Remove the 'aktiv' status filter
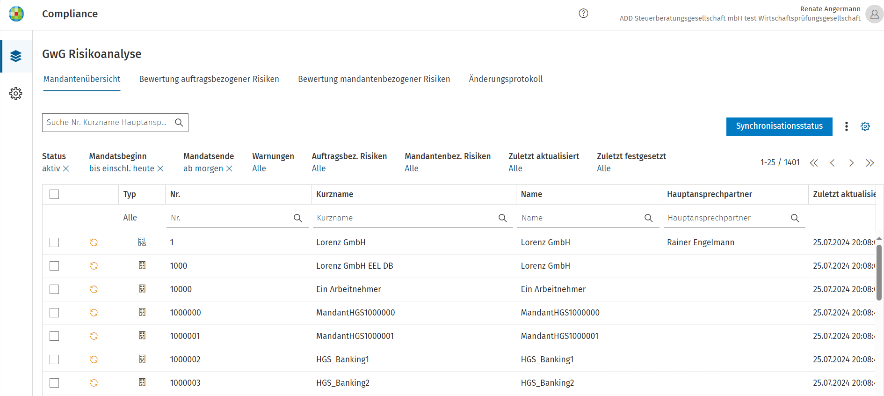 [x=66, y=169]
